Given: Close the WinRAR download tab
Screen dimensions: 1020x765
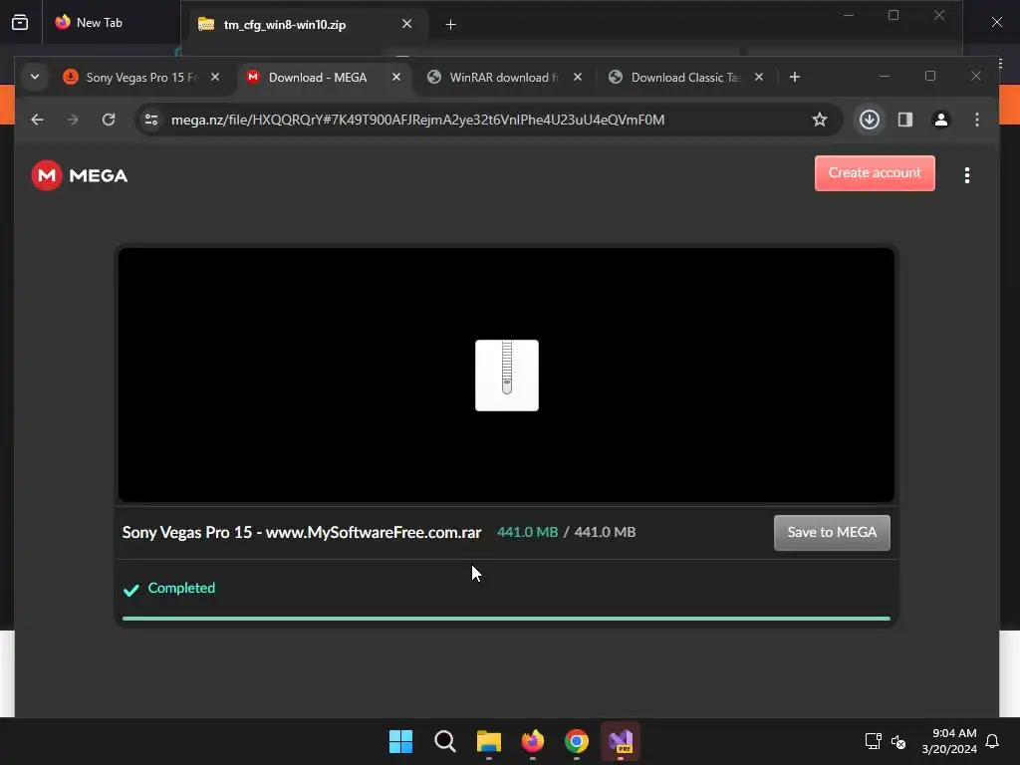Looking at the screenshot, I should (x=577, y=77).
